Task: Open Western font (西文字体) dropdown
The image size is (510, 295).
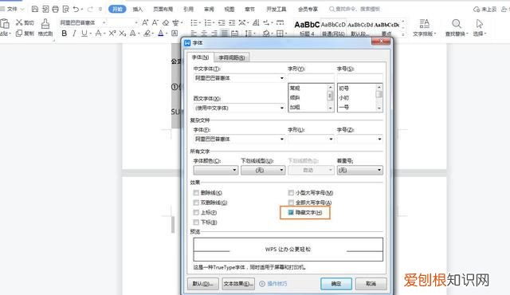Action: point(282,108)
